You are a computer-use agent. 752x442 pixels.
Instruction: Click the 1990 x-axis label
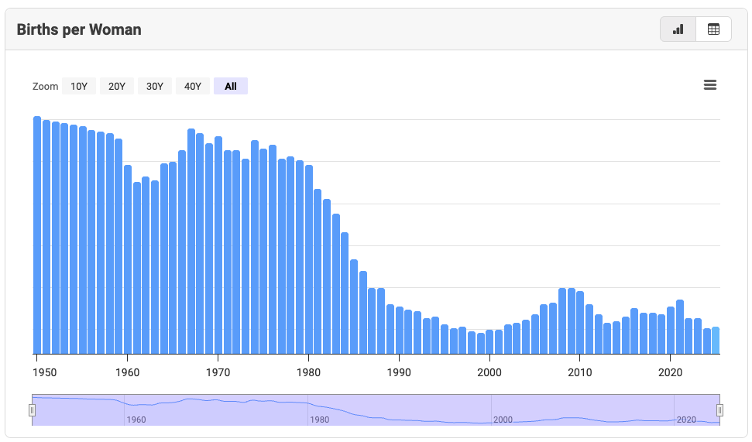(x=399, y=372)
